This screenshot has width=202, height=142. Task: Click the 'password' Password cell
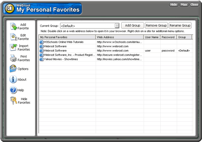pyautogui.click(x=168, y=51)
